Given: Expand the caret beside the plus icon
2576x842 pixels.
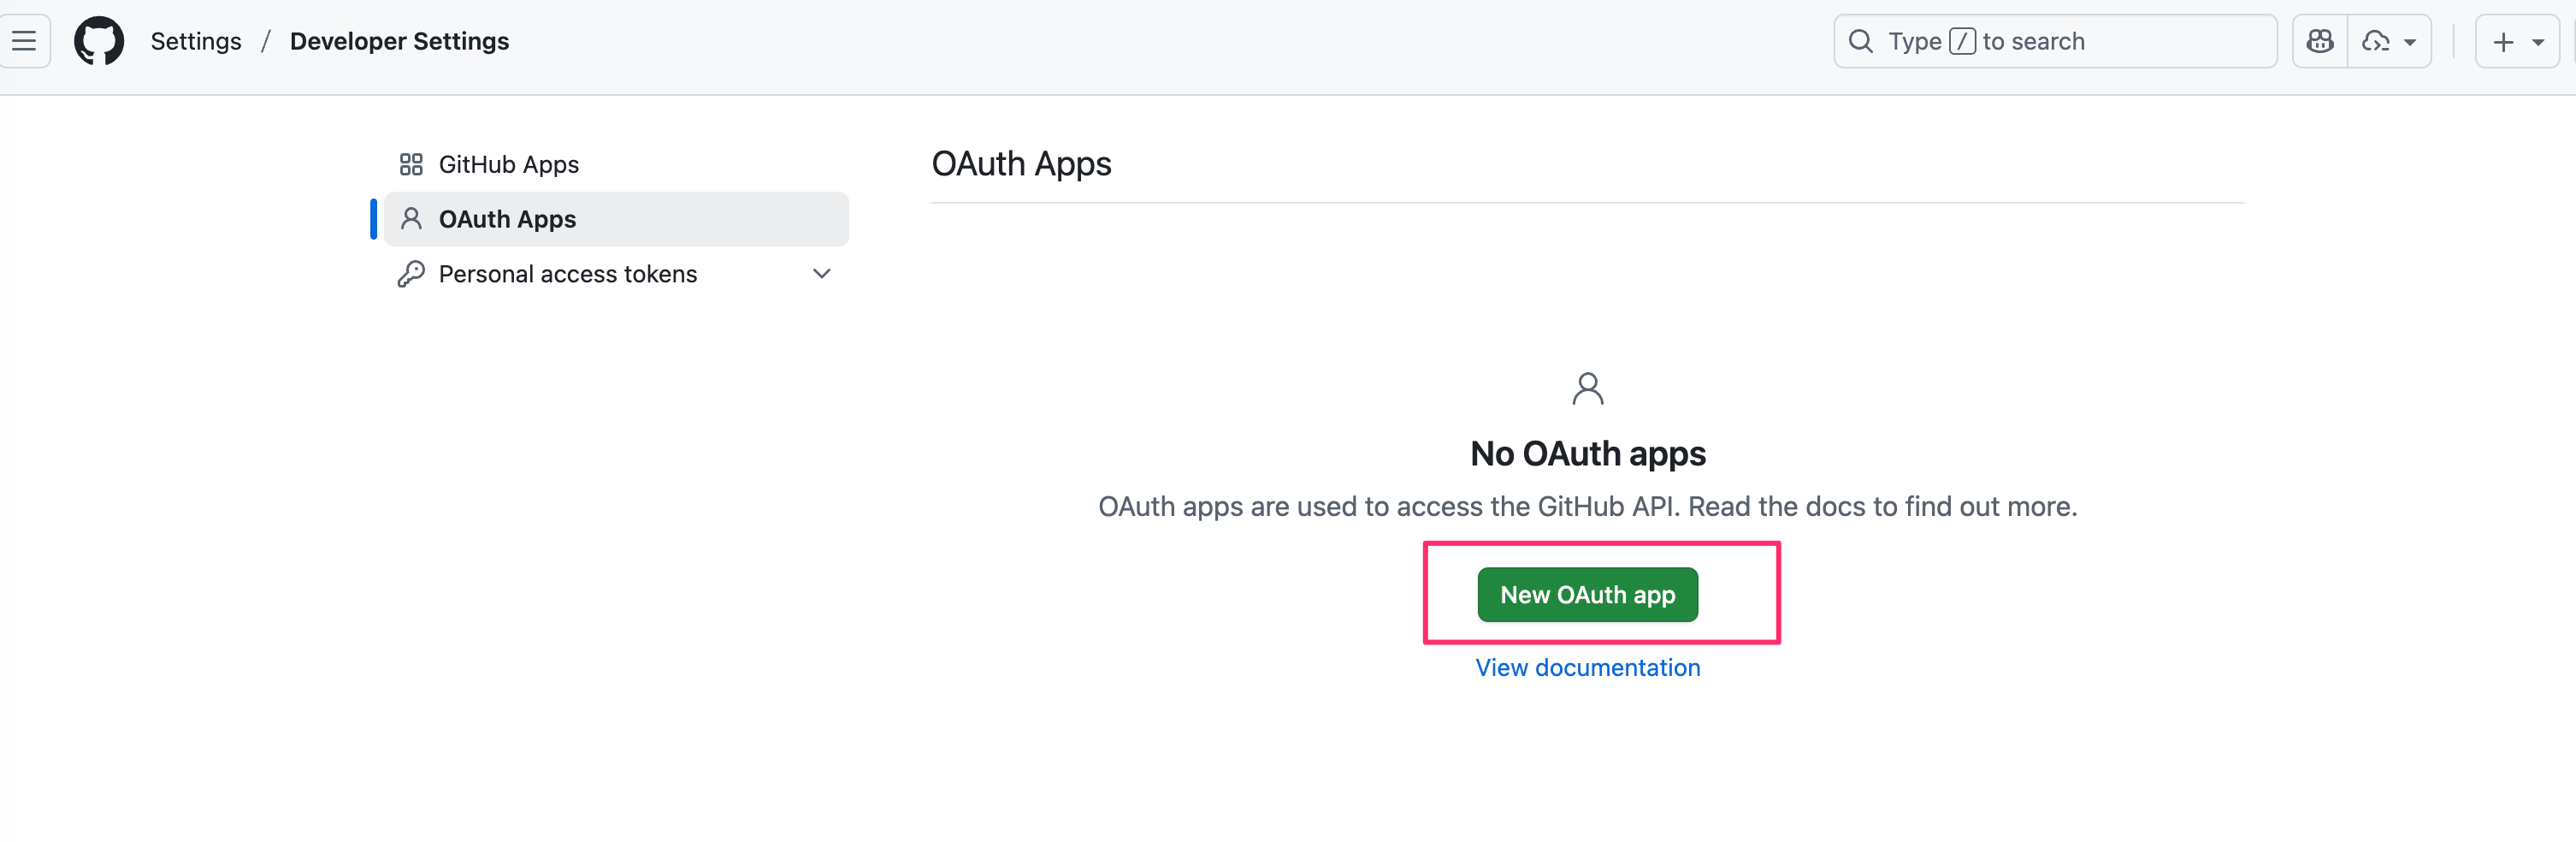Looking at the screenshot, I should tap(2538, 42).
